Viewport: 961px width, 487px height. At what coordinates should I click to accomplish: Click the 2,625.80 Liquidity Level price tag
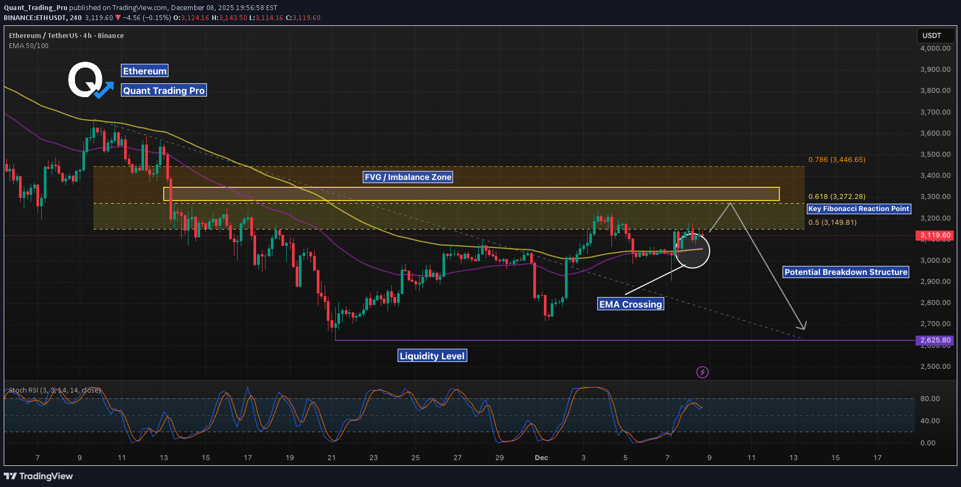tap(935, 340)
